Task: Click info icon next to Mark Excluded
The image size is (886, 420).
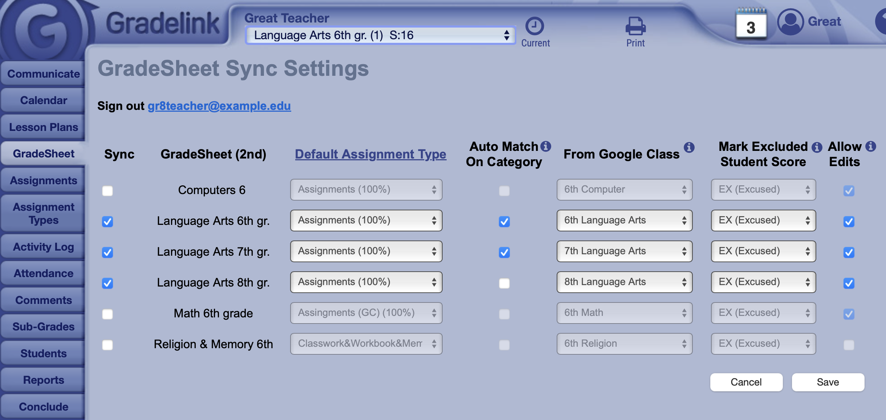Action: coord(817,147)
